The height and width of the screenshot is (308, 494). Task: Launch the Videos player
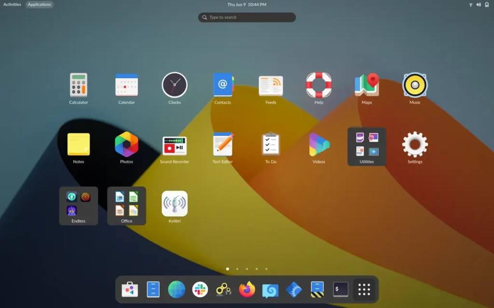click(319, 144)
